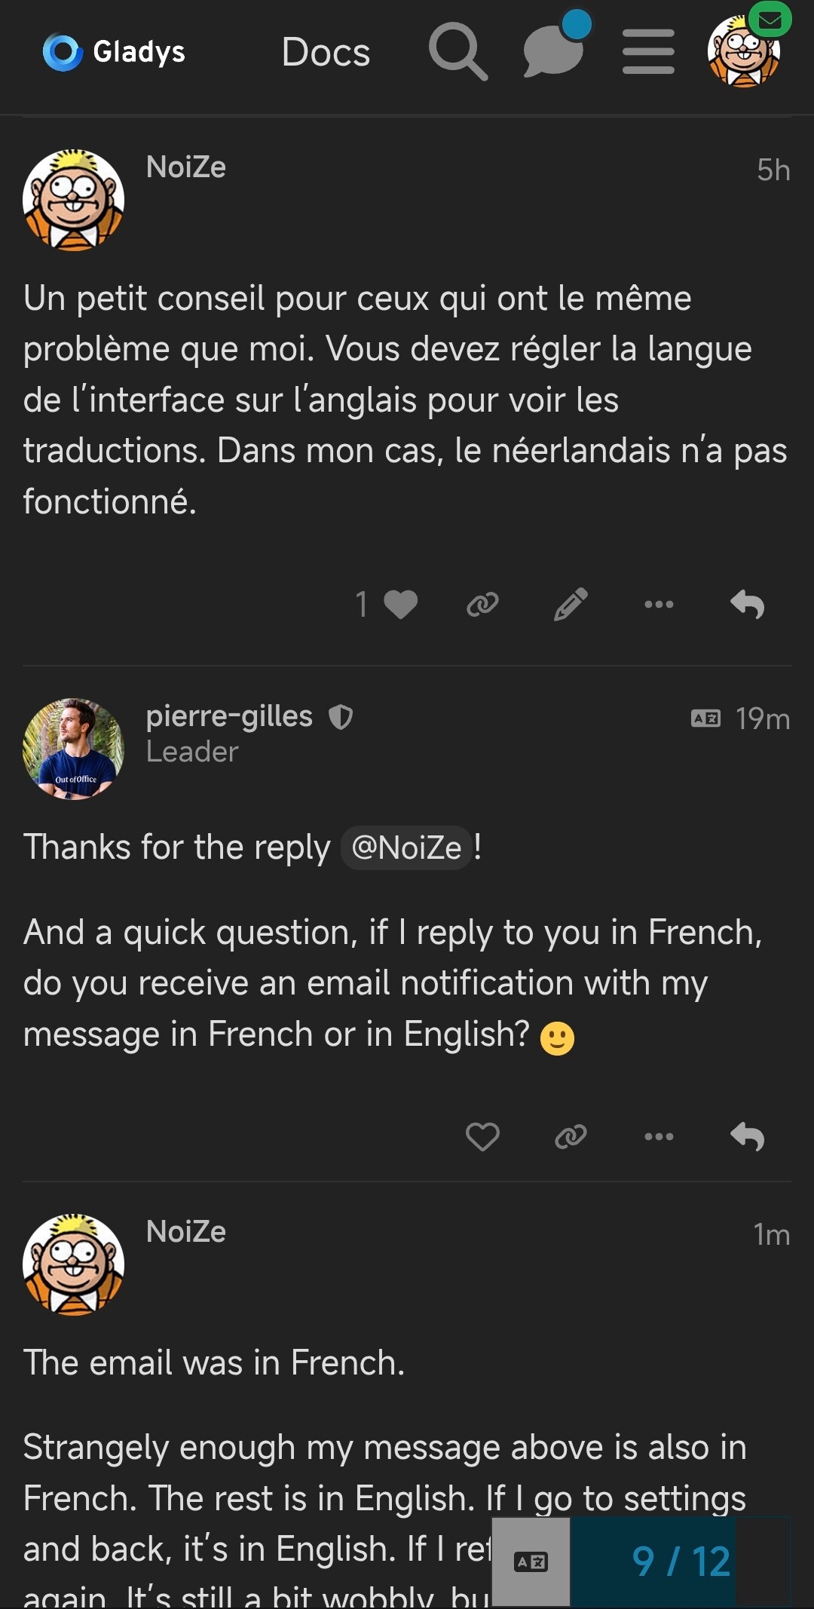The height and width of the screenshot is (1609, 814).
Task: Click the @NoiZe mention
Action: [406, 848]
